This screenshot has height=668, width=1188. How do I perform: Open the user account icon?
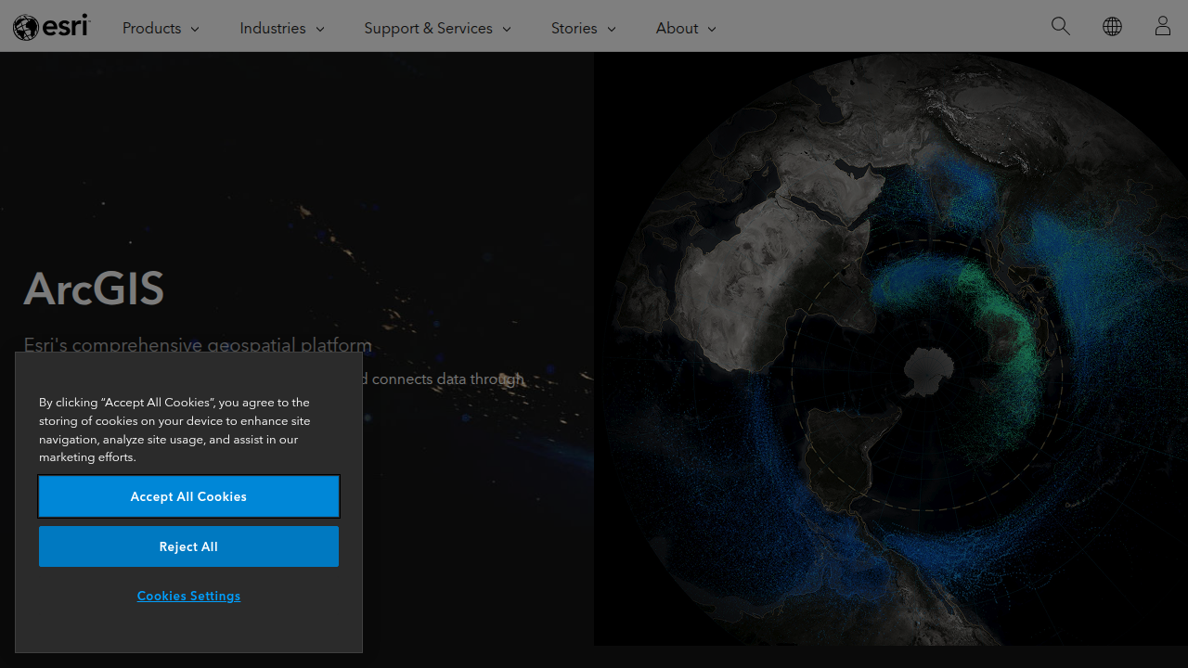tap(1163, 26)
